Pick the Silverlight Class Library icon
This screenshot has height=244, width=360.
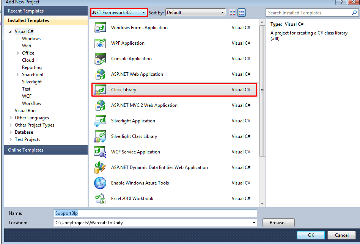(x=100, y=136)
